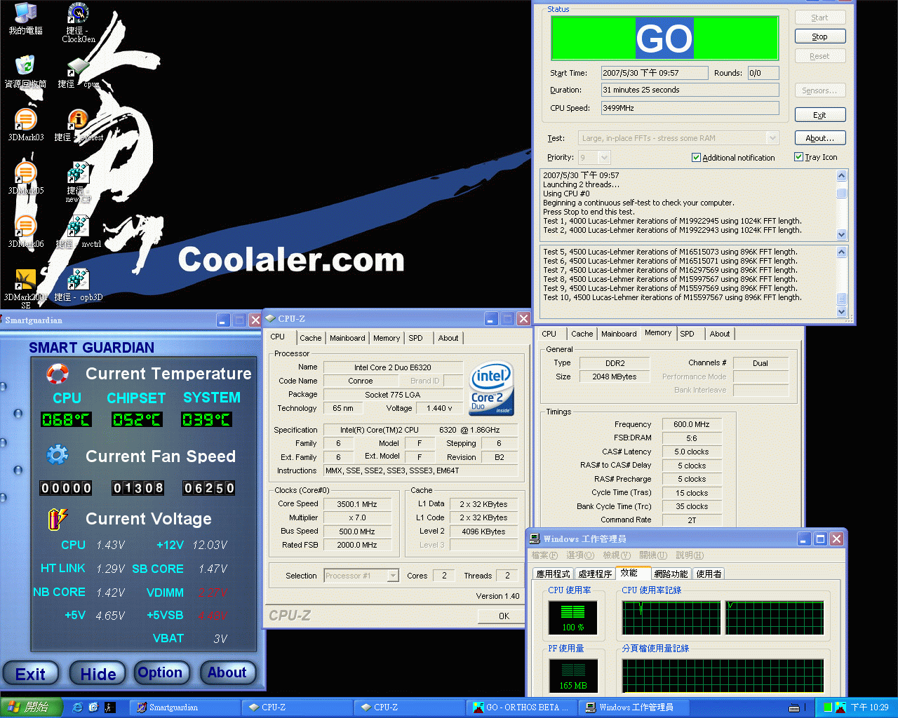
Task: Open the Test type dropdown in Orthos
Action: click(772, 138)
